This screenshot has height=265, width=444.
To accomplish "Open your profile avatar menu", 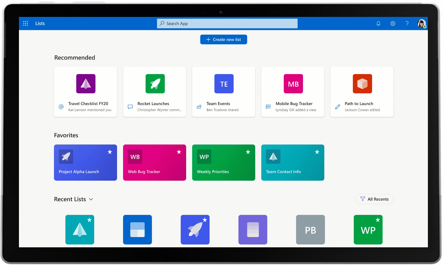I will pos(421,23).
